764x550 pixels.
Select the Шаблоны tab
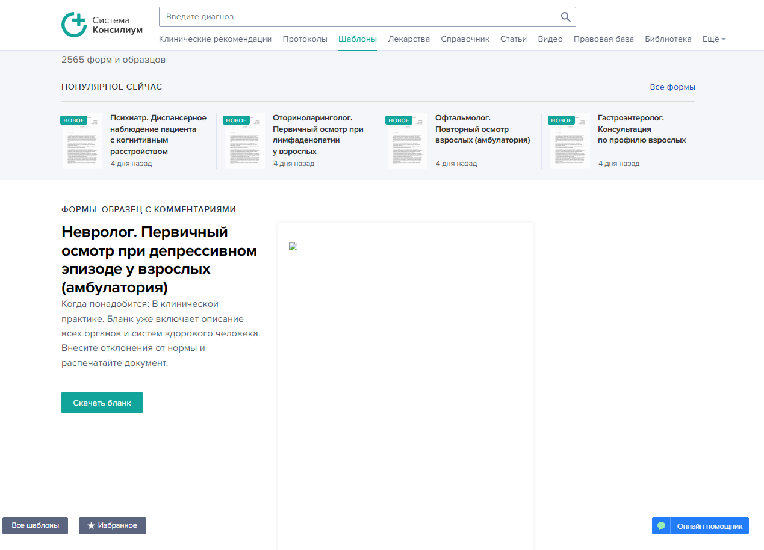[358, 39]
